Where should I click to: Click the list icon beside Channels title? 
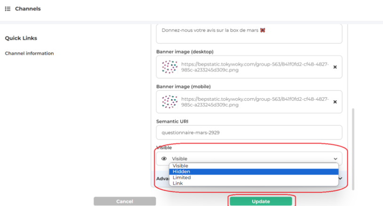8,8
